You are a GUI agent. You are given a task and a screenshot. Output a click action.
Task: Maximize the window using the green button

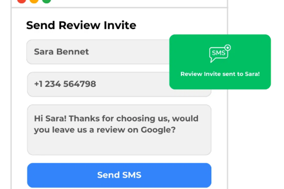pos(46,1)
